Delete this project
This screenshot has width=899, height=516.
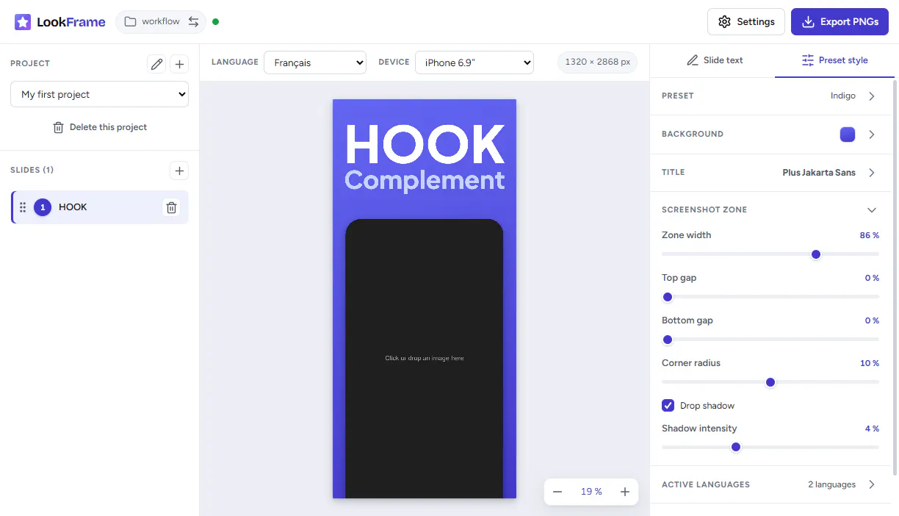pyautogui.click(x=99, y=127)
